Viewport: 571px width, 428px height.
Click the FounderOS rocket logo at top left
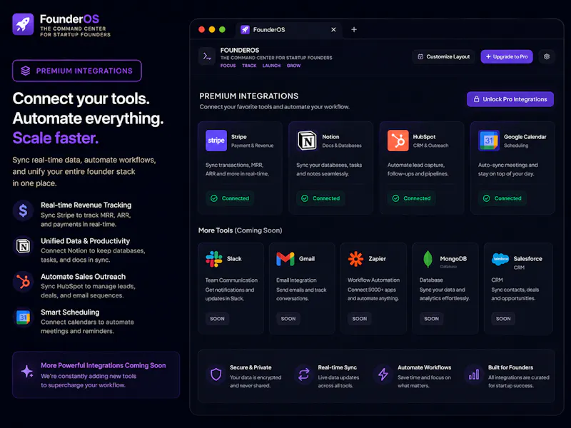[23, 24]
